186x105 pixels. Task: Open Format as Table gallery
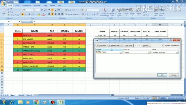pyautogui.click(x=113, y=12)
